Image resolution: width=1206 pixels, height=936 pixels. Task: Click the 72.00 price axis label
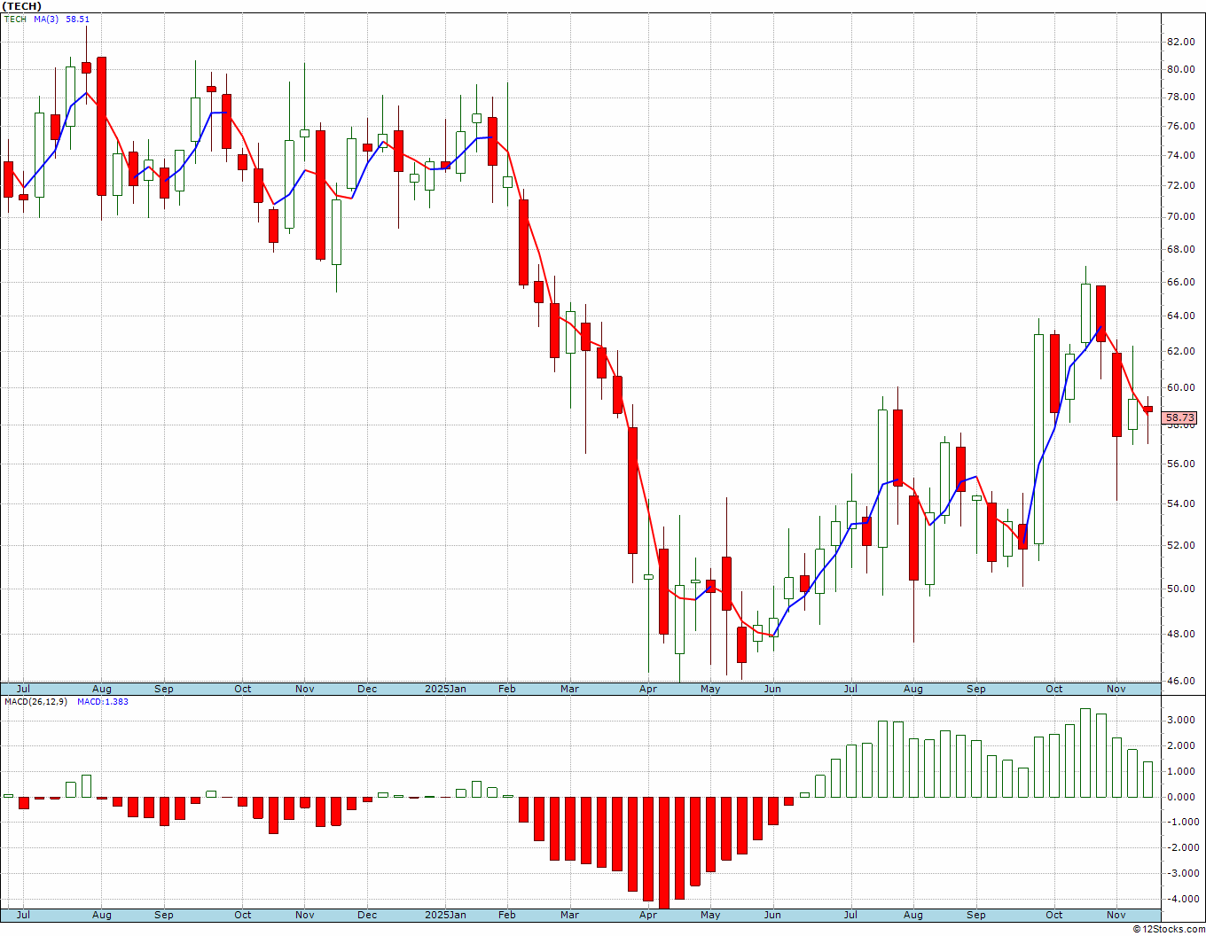1179,185
